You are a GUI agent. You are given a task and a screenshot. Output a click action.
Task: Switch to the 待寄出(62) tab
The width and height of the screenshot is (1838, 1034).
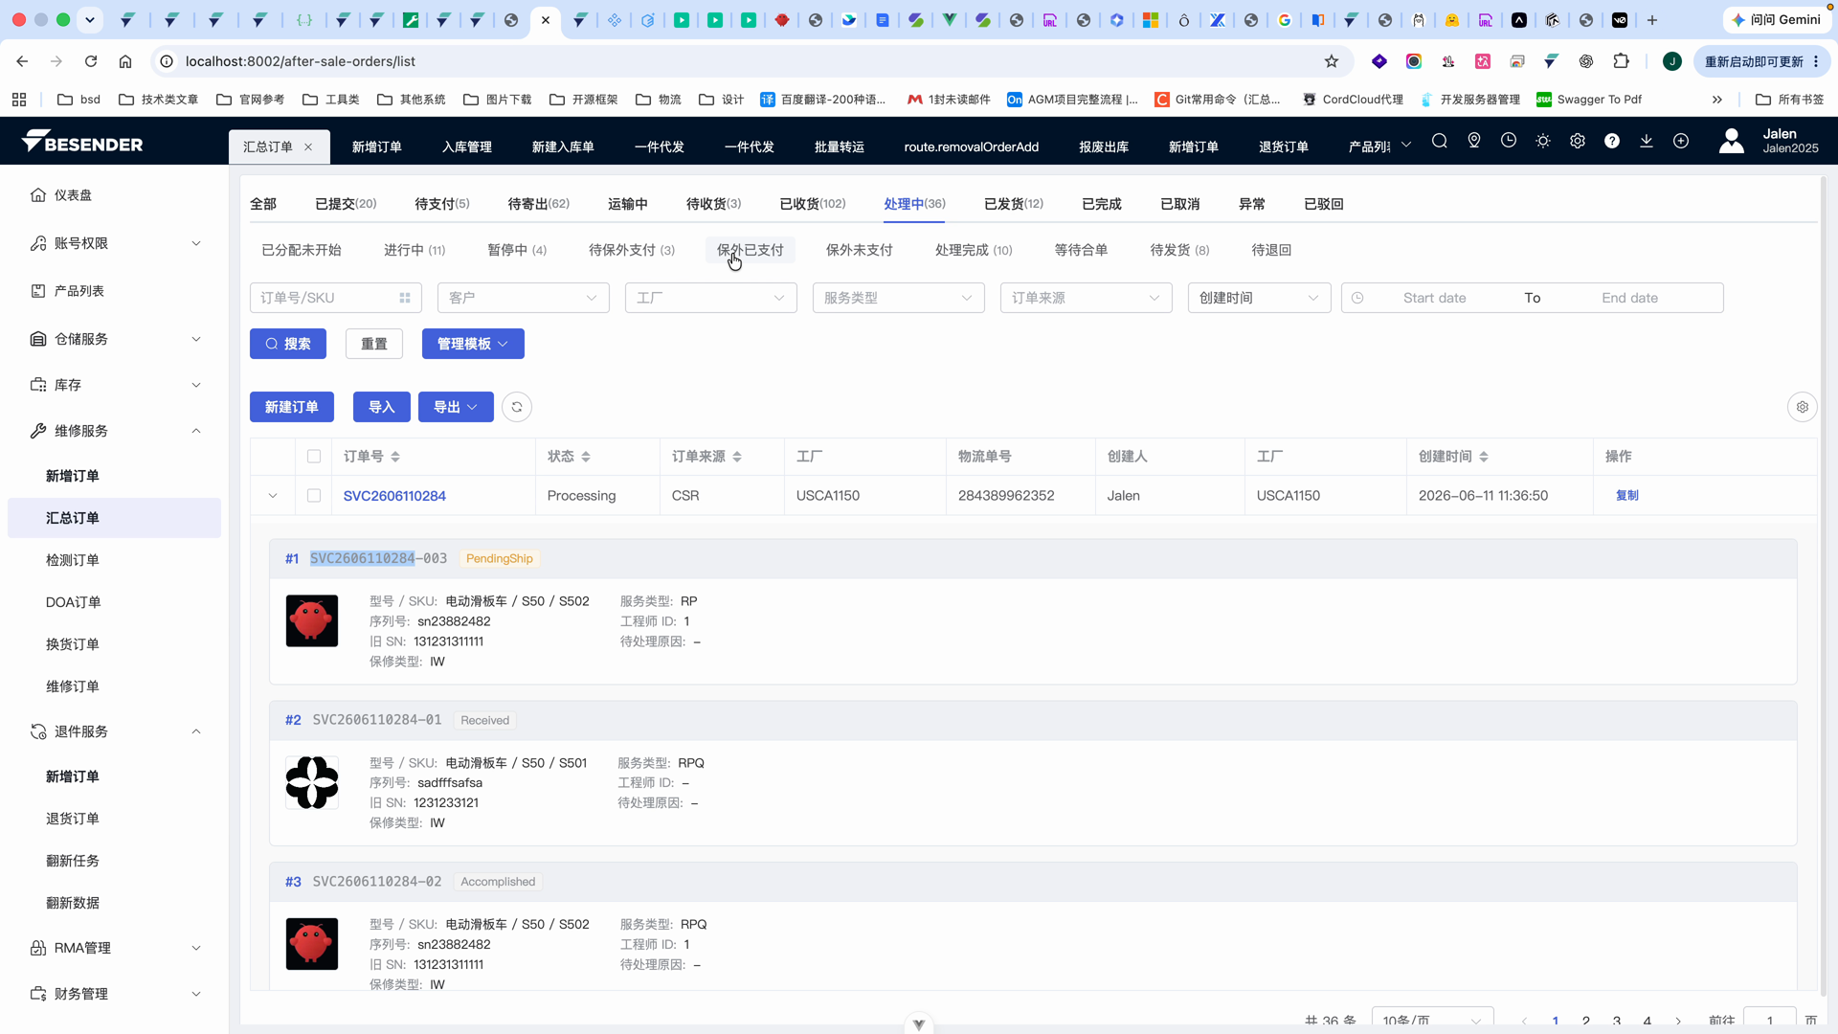coord(539,204)
